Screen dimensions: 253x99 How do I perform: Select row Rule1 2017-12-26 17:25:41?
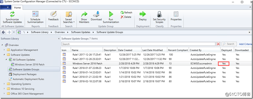[x=156, y=54]
